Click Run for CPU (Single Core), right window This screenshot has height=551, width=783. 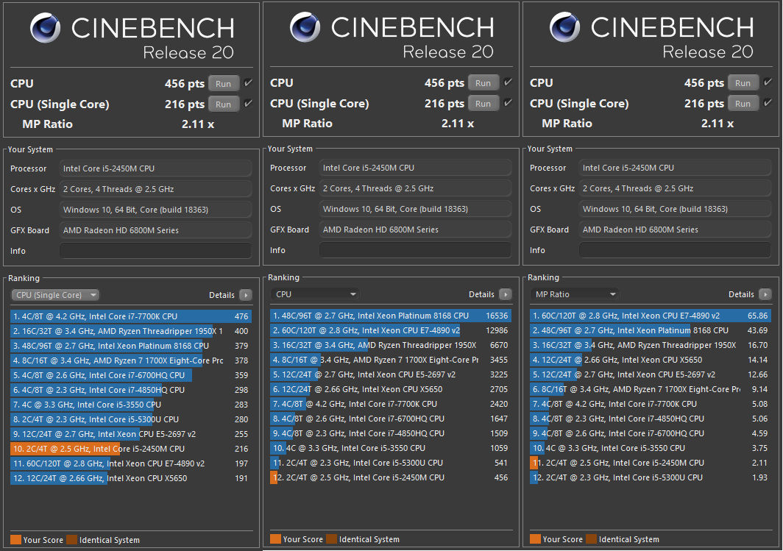[743, 103]
